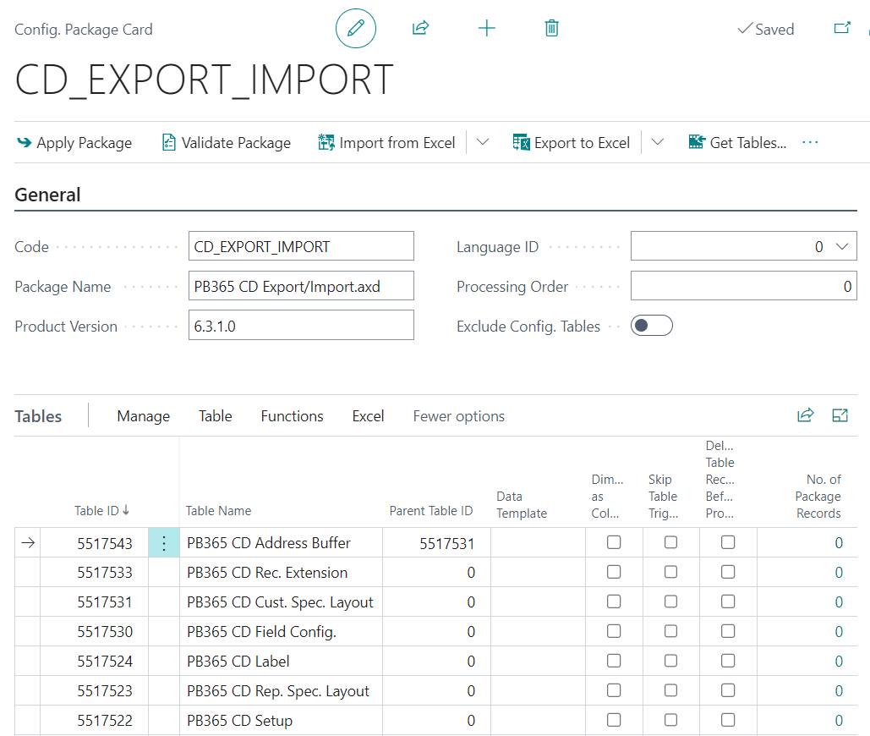Click the Processing Order field

coord(744,286)
